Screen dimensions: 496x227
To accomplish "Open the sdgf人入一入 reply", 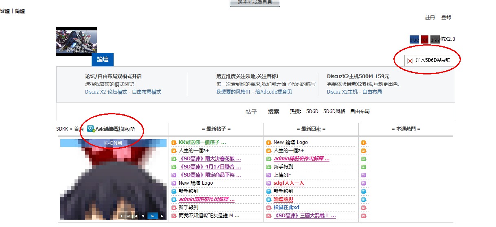I will point(289,183).
